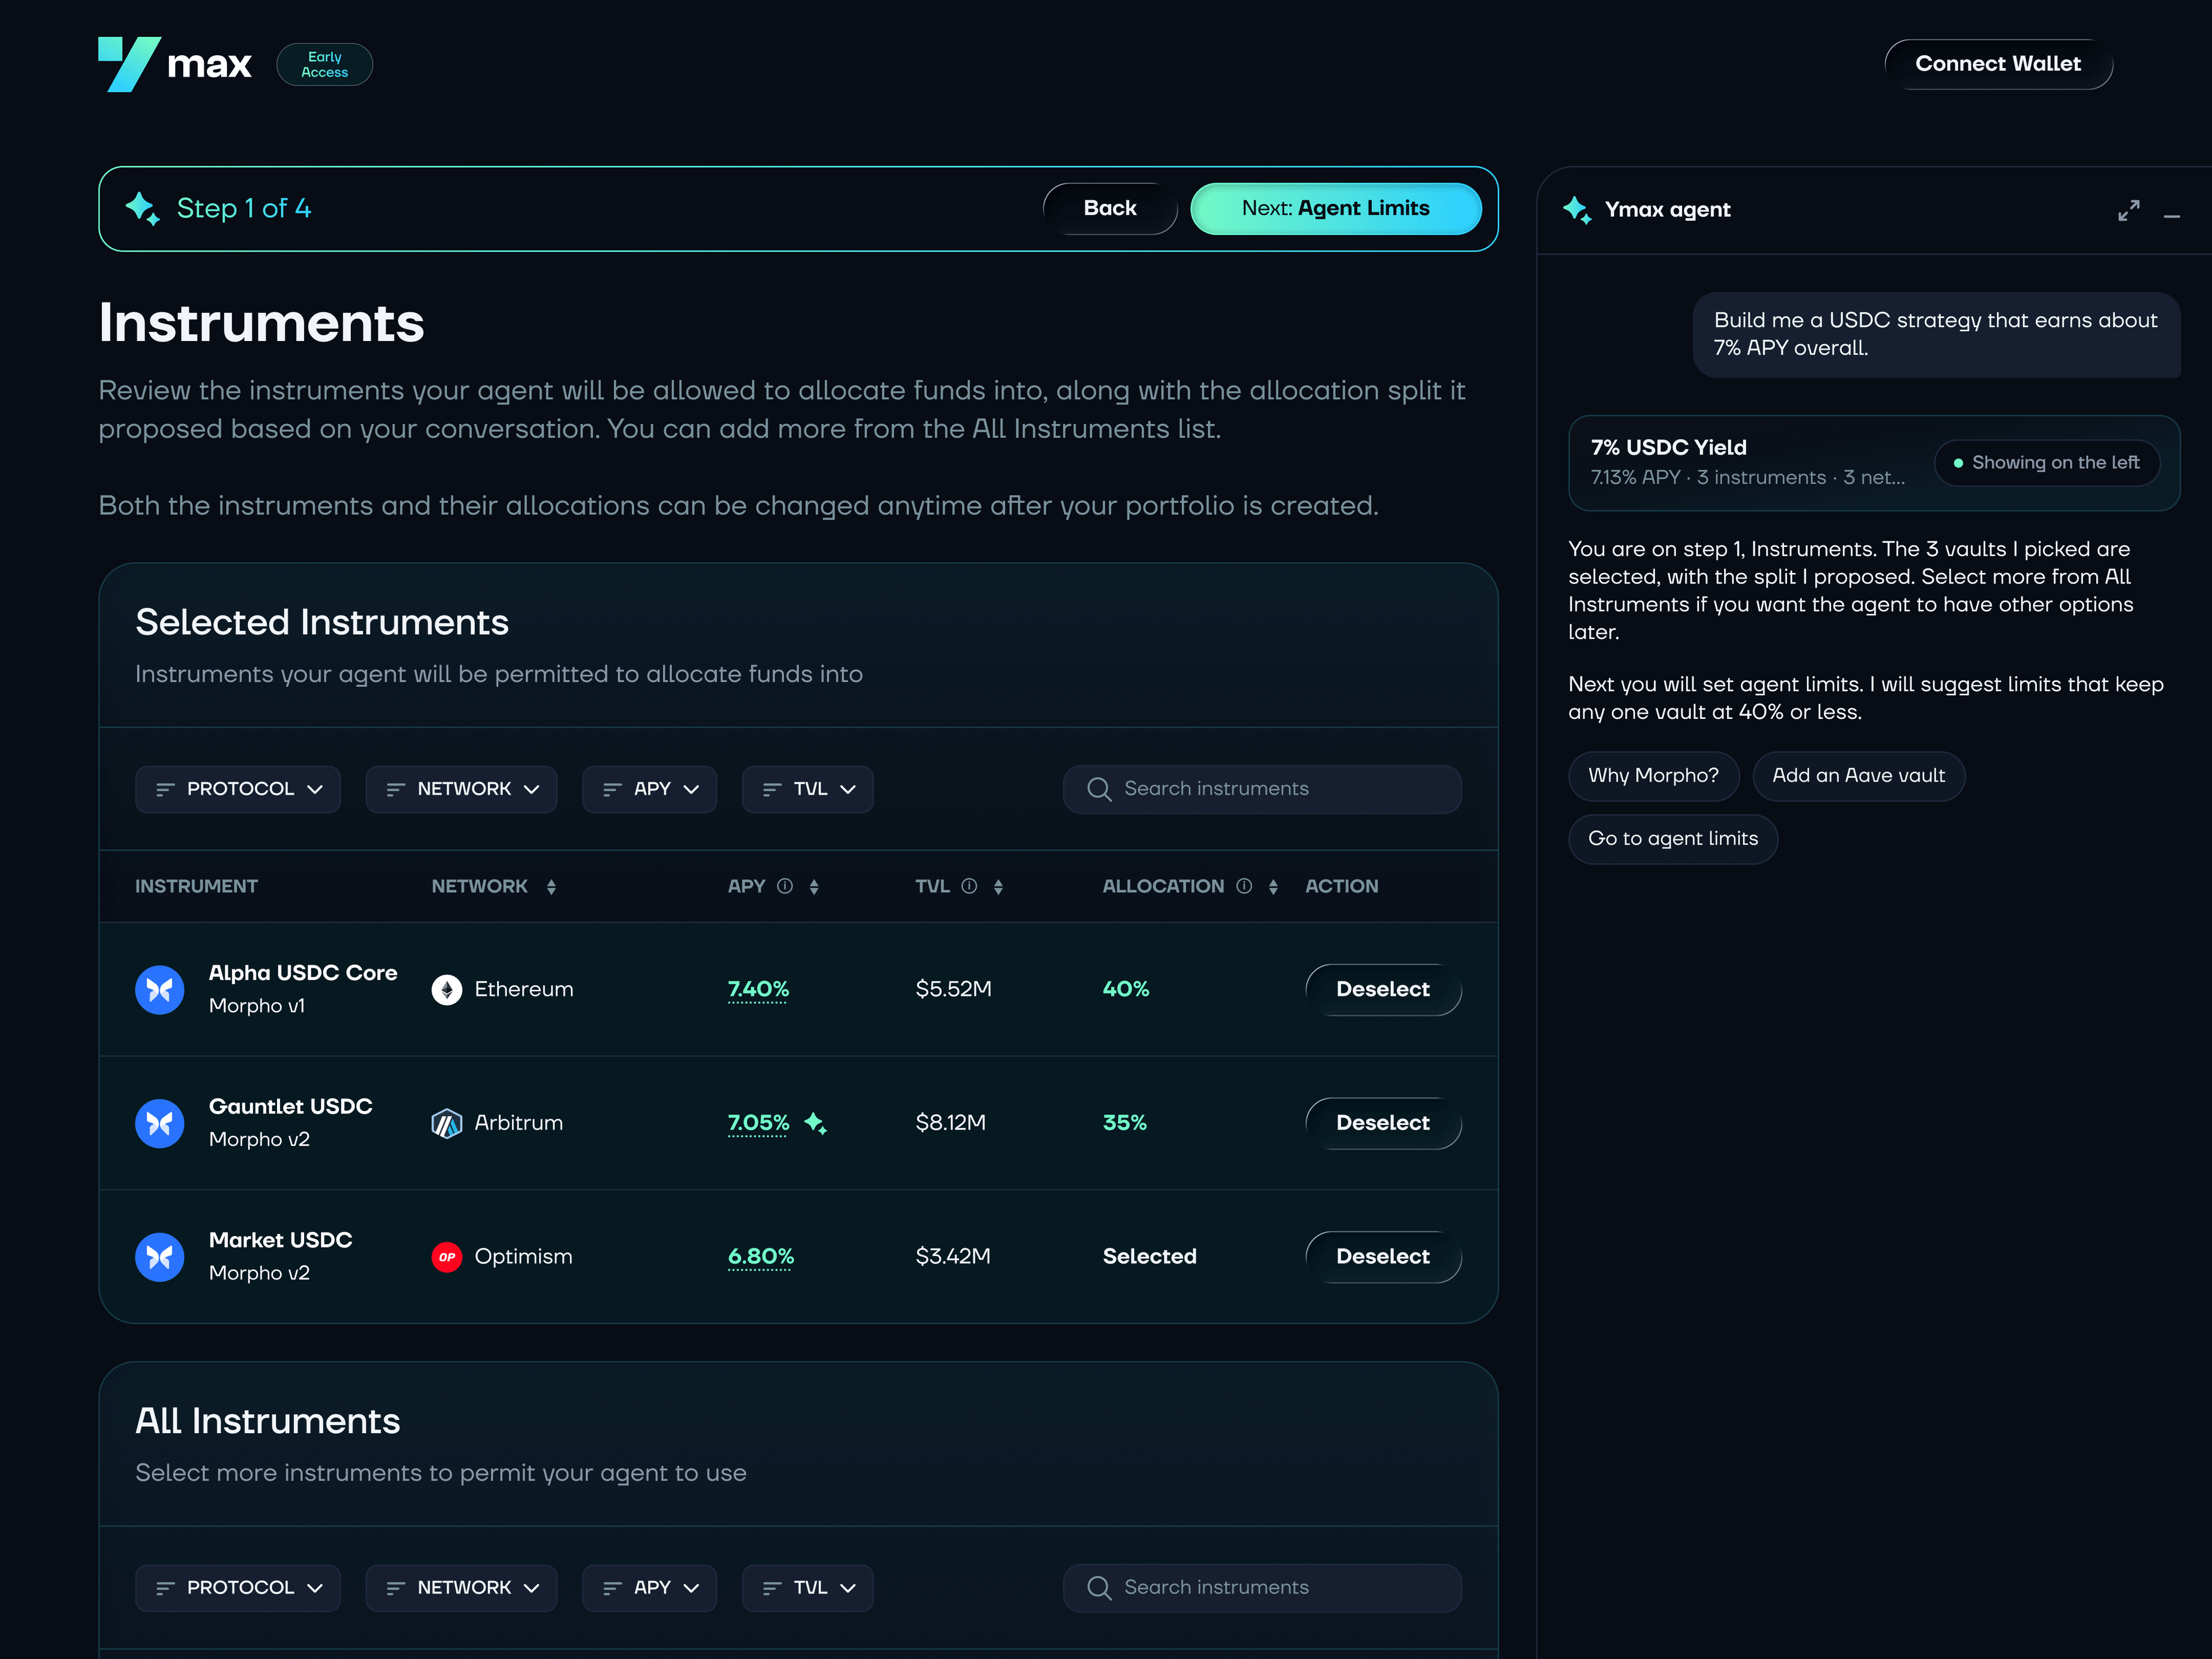Sort by Allocation column arrows
Screen dimensions: 2212x1659
coord(1273,887)
